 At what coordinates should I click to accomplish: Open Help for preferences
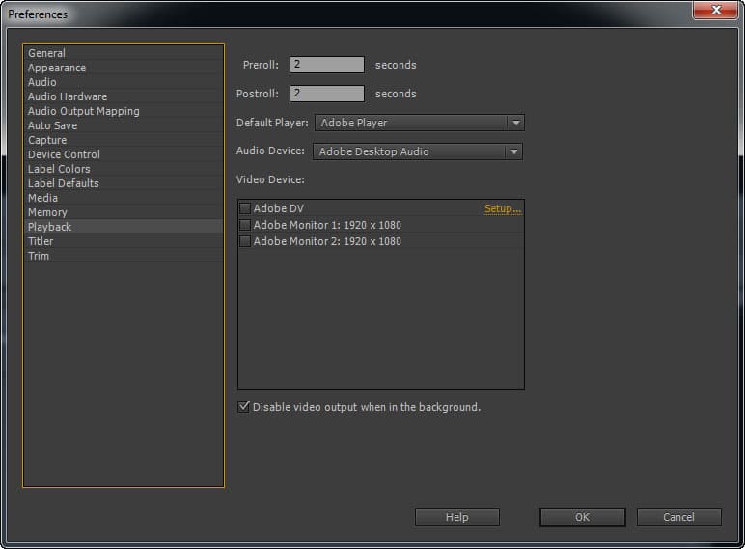pos(457,517)
